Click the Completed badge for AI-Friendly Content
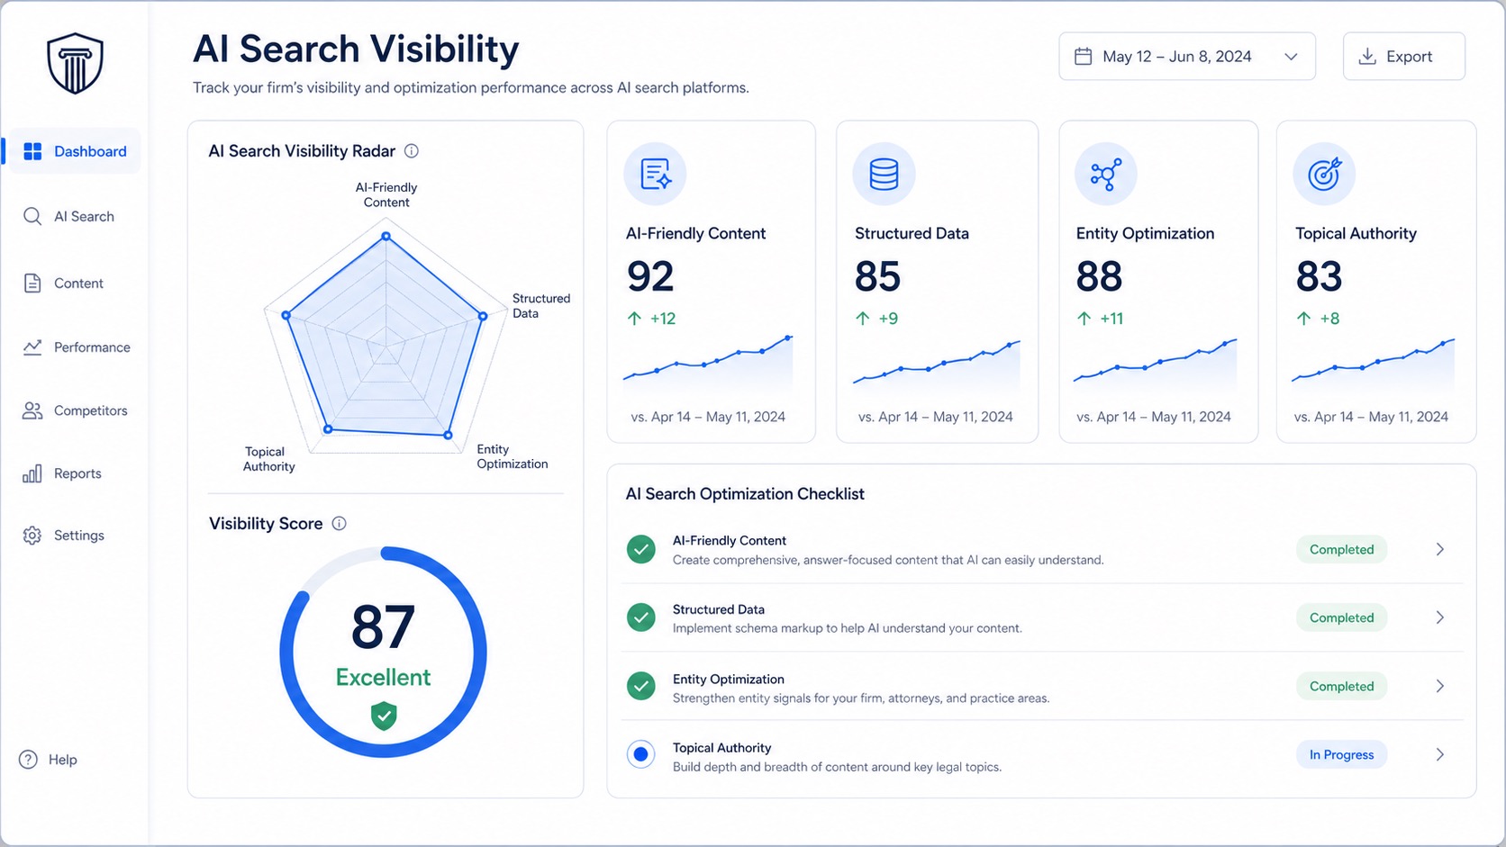1506x847 pixels. click(x=1341, y=549)
